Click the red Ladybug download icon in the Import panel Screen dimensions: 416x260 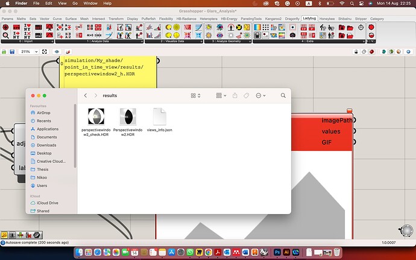click(5, 27)
